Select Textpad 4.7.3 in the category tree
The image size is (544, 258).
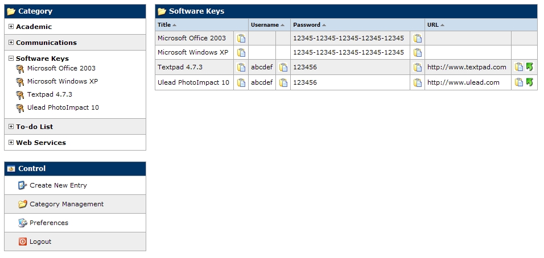click(x=50, y=94)
